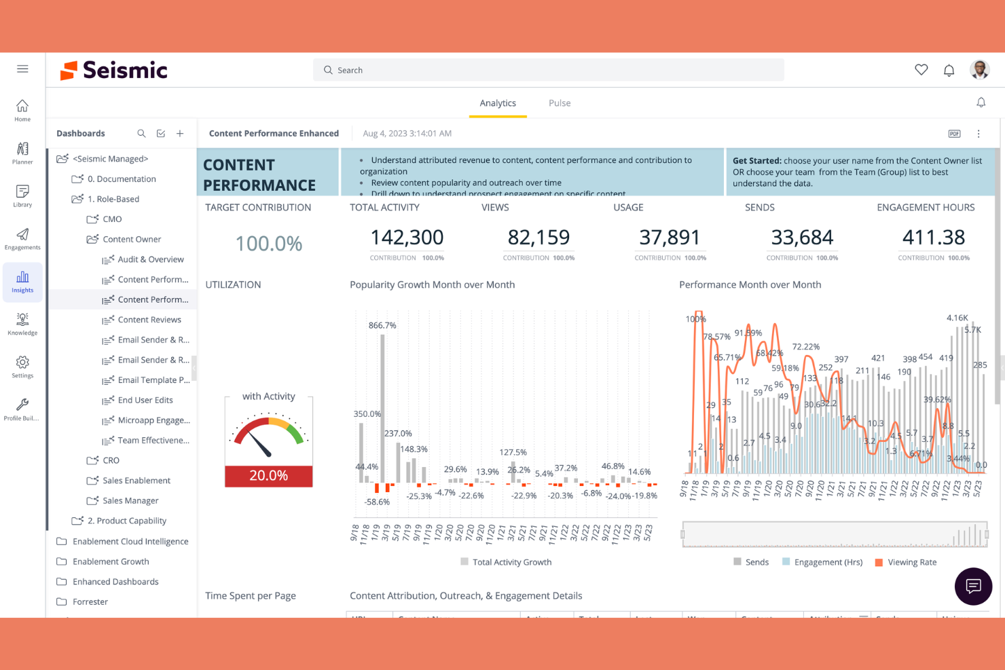Click dashboards multi-select check icon
Screen dimensions: 1005x670
coord(161,134)
